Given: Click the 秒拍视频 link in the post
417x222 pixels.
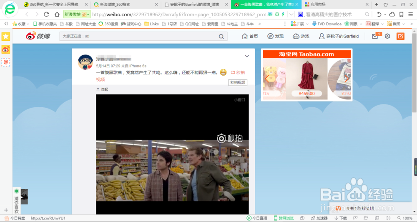Looking at the screenshot, I should (238, 72).
